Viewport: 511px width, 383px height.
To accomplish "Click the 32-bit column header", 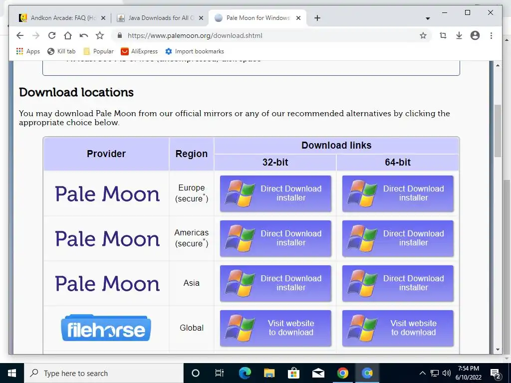I will (275, 162).
